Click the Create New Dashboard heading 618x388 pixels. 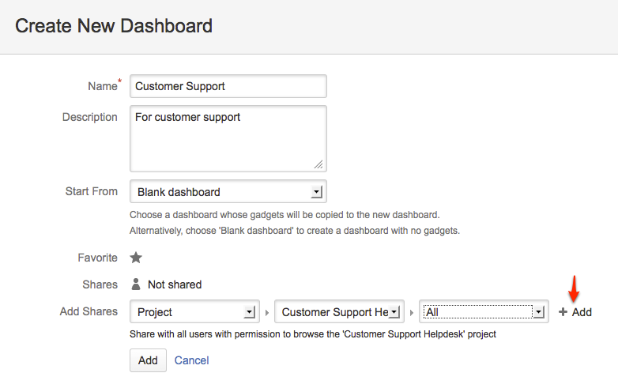[x=114, y=26]
